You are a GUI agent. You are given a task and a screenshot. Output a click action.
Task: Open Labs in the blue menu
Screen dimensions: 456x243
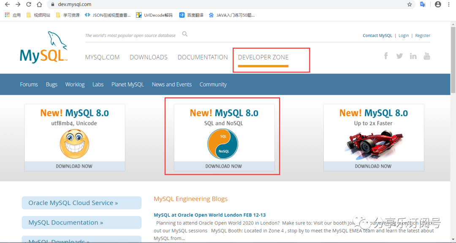click(98, 84)
